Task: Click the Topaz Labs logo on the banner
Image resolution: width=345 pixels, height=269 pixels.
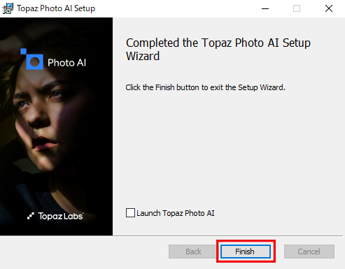Action: click(55, 216)
